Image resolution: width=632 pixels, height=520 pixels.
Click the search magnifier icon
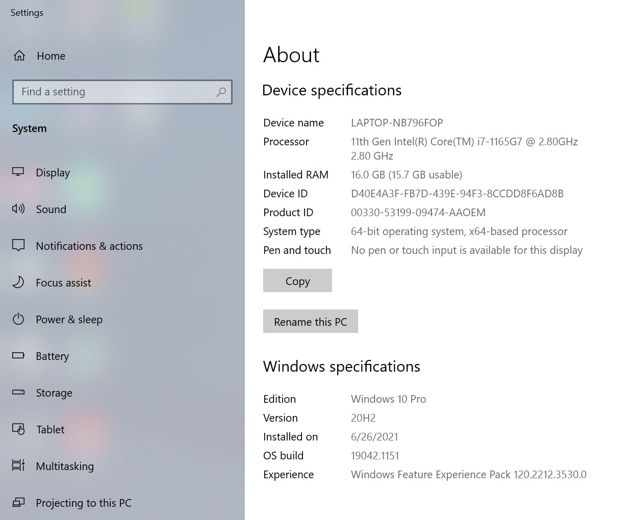tap(221, 92)
